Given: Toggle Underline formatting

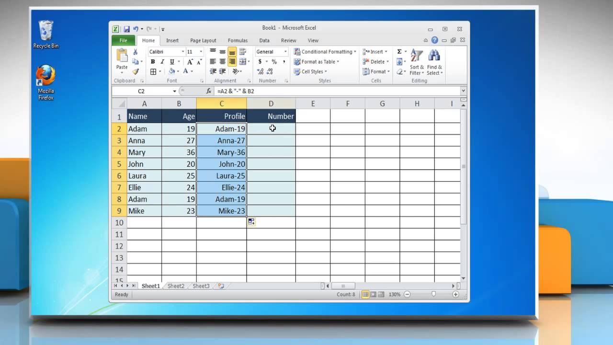Looking at the screenshot, I should (x=171, y=62).
